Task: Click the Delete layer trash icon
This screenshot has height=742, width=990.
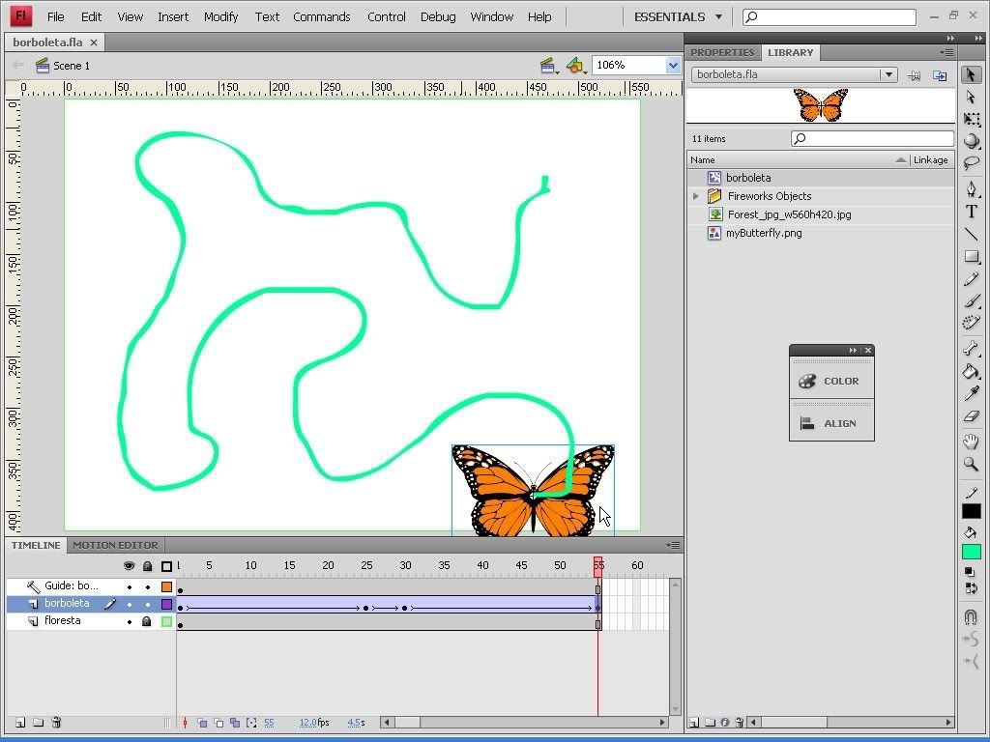Action: click(56, 723)
